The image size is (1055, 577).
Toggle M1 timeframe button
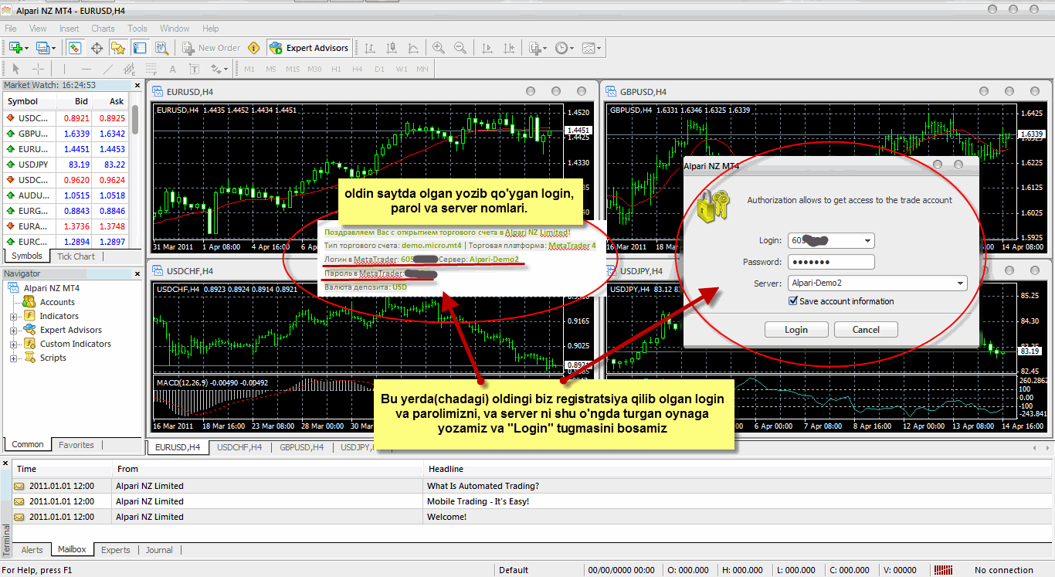coord(249,69)
